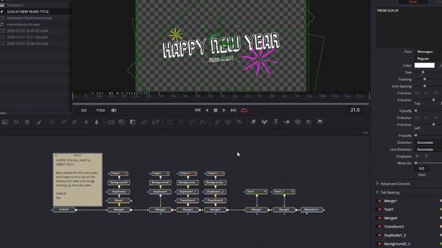The height and width of the screenshot is (248, 442).
Task: Add a pMerge particle tool
Action: click(228, 122)
